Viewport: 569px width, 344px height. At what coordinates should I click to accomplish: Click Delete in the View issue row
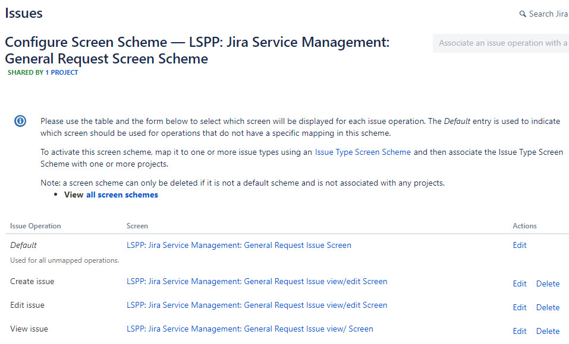click(548, 331)
